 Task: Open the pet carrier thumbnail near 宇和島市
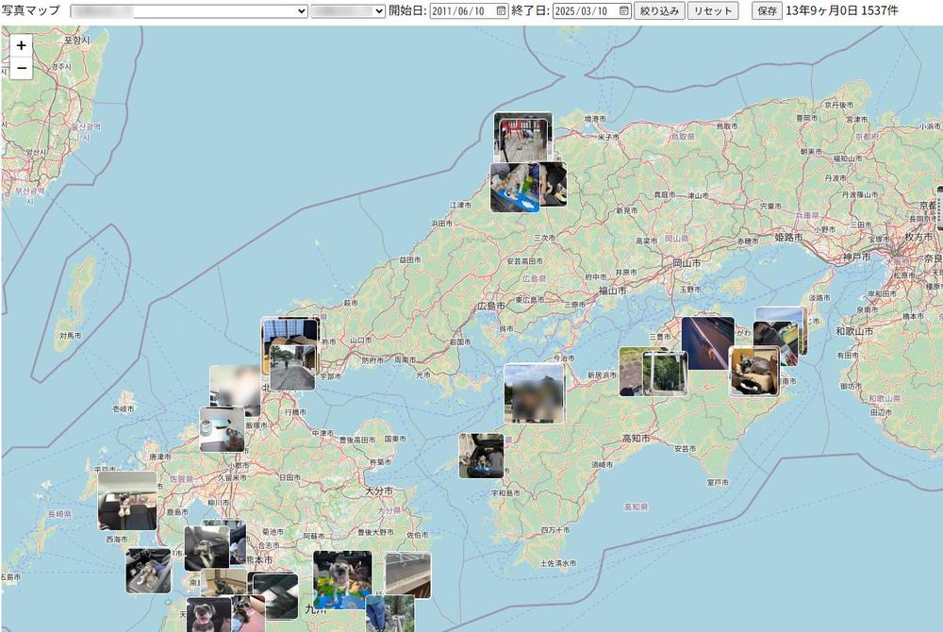[481, 456]
